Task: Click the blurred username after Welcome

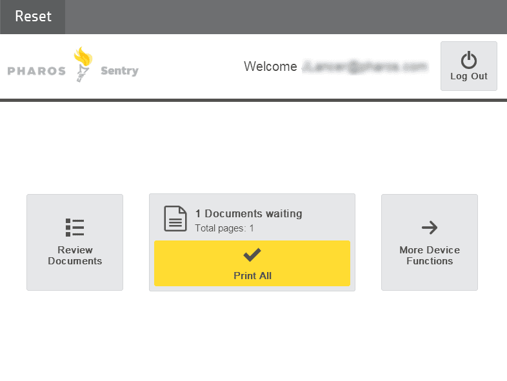Action: click(365, 66)
